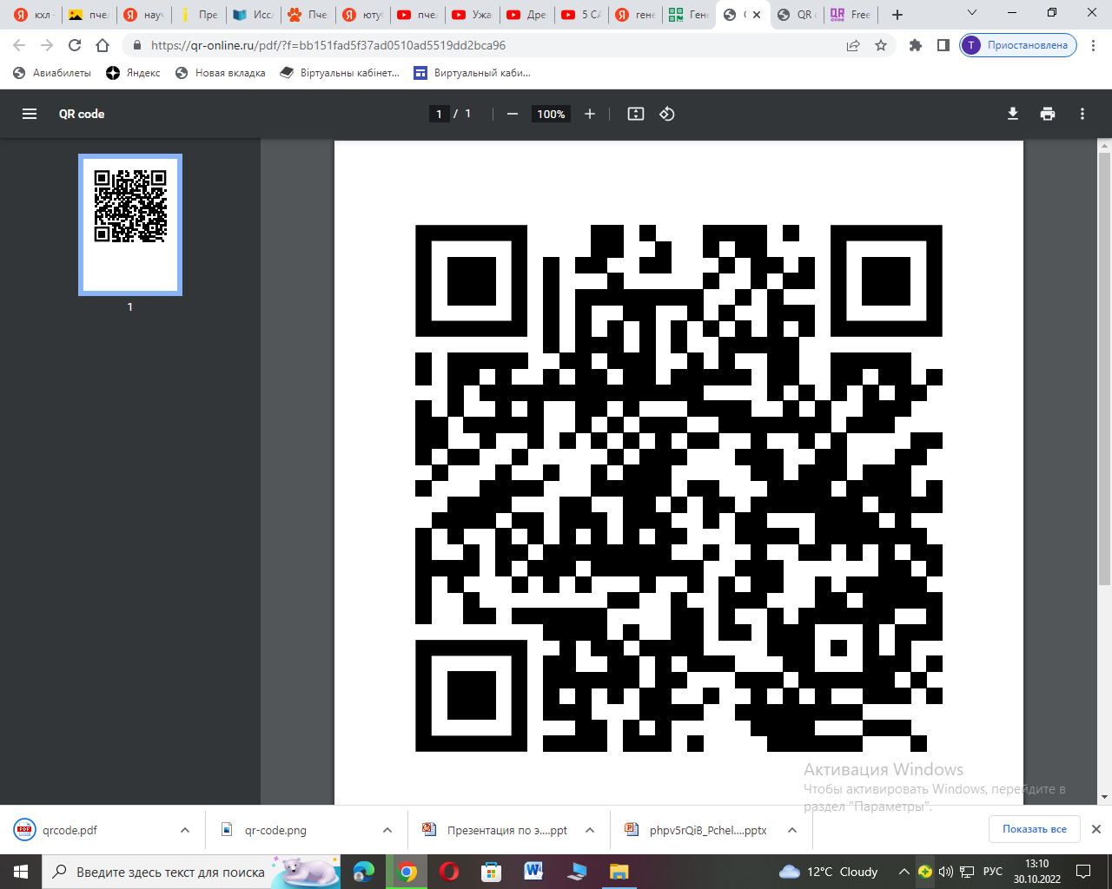Screen dimensions: 1112x889
Task: Open the PDF viewer more actions menu
Action: coord(1082,114)
